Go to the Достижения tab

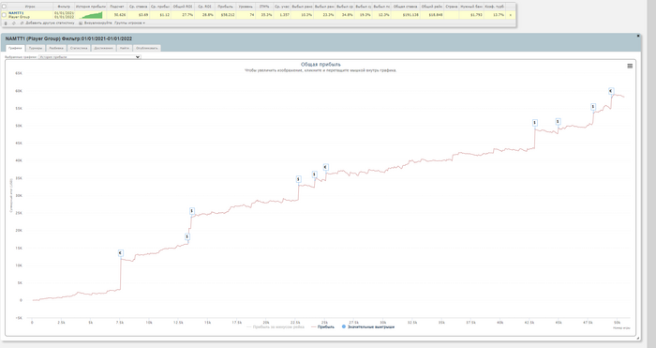(x=103, y=48)
